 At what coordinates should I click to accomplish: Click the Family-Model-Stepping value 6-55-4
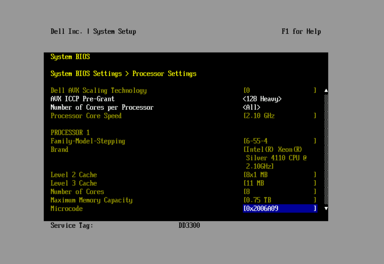[279, 141]
